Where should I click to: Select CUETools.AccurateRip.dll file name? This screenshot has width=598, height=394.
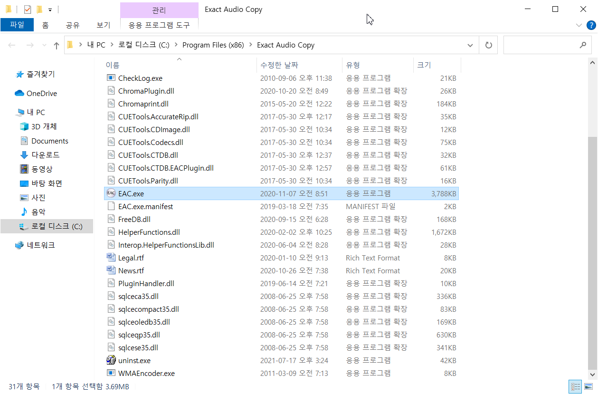pos(158,116)
